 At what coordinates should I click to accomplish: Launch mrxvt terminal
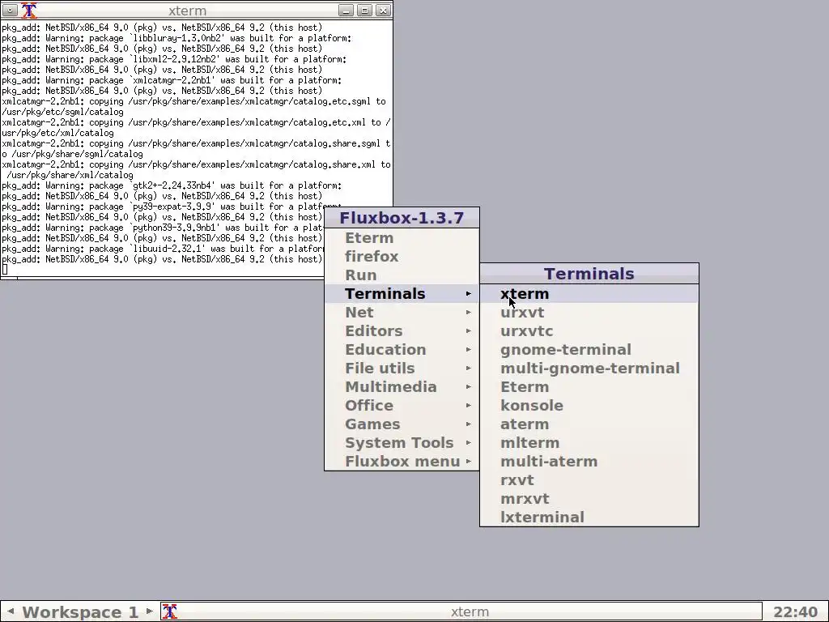click(x=589, y=498)
